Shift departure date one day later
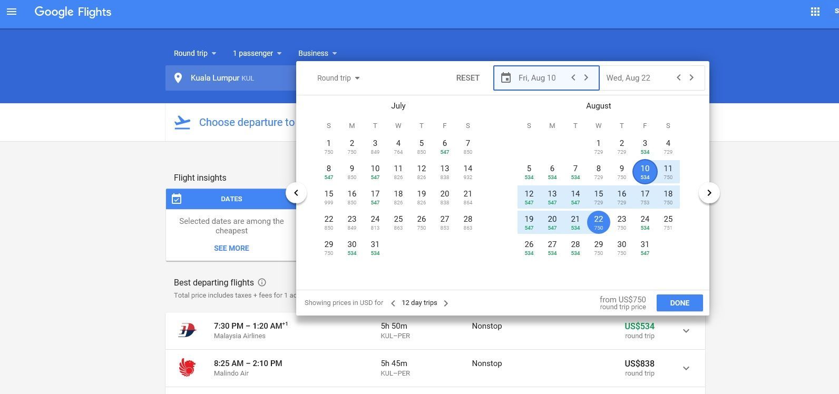Viewport: 839px width, 394px height. click(586, 78)
